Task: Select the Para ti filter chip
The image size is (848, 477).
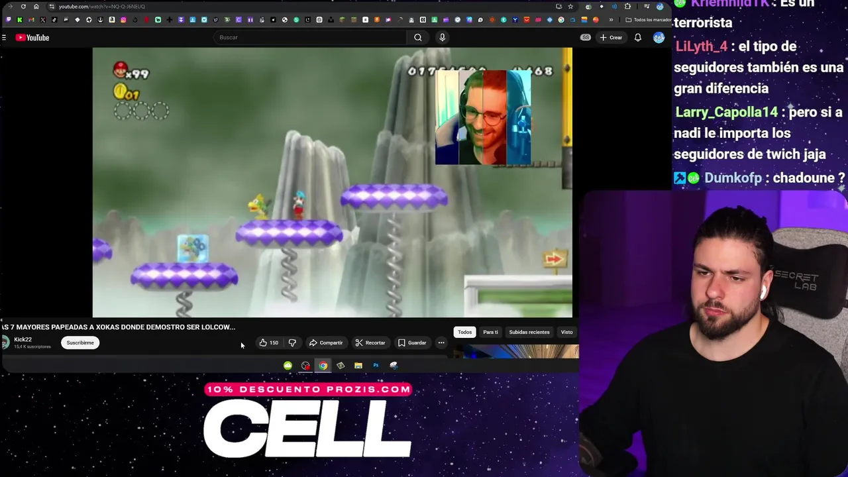Action: pyautogui.click(x=490, y=332)
